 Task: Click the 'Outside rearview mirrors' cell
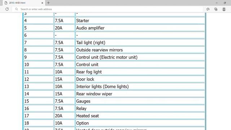click(140, 50)
